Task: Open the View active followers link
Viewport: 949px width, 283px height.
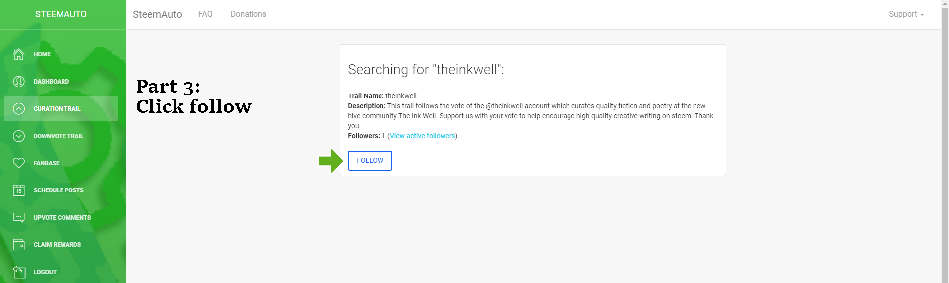Action: (x=423, y=136)
